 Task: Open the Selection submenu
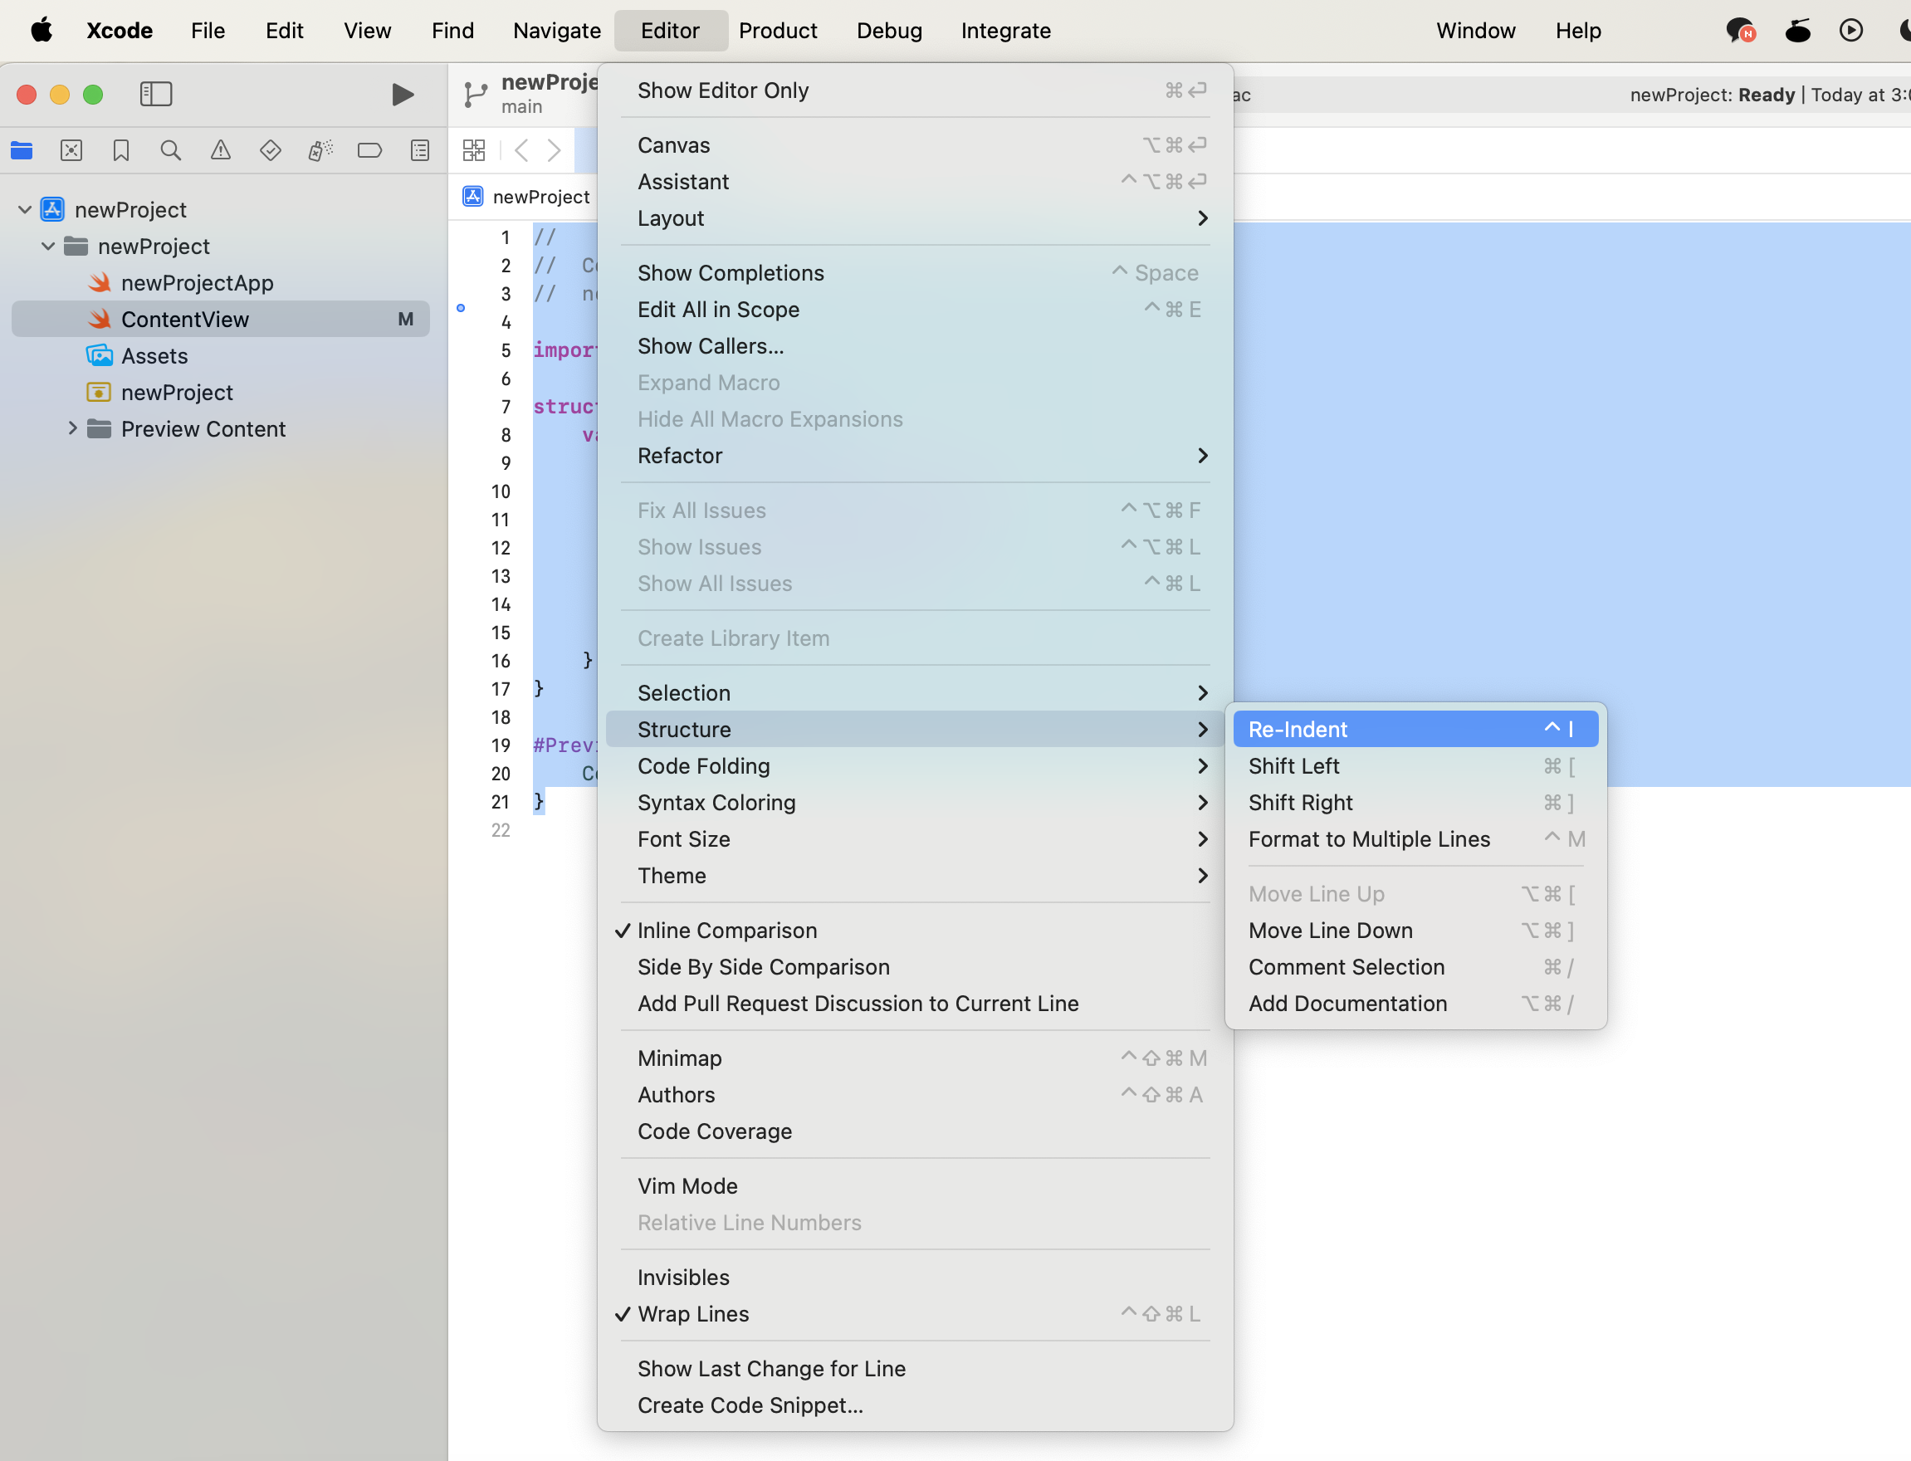[916, 693]
